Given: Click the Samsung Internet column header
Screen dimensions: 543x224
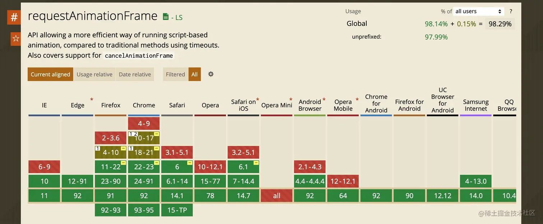Looking at the screenshot, I should [x=475, y=105].
